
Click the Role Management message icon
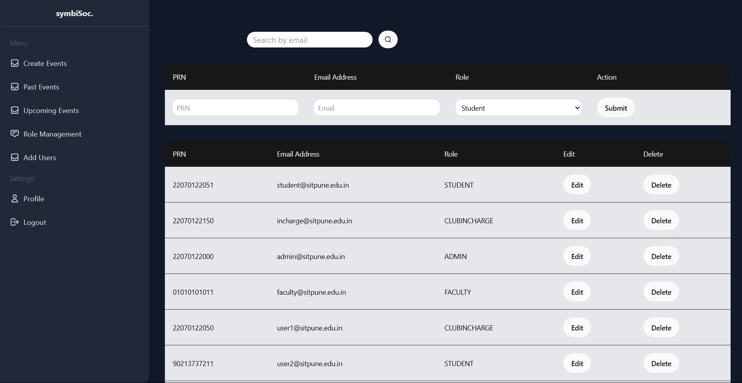point(15,134)
